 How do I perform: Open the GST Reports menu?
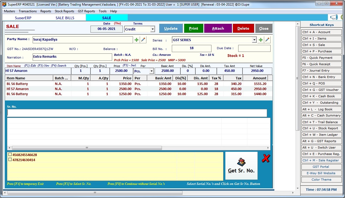click(x=86, y=11)
